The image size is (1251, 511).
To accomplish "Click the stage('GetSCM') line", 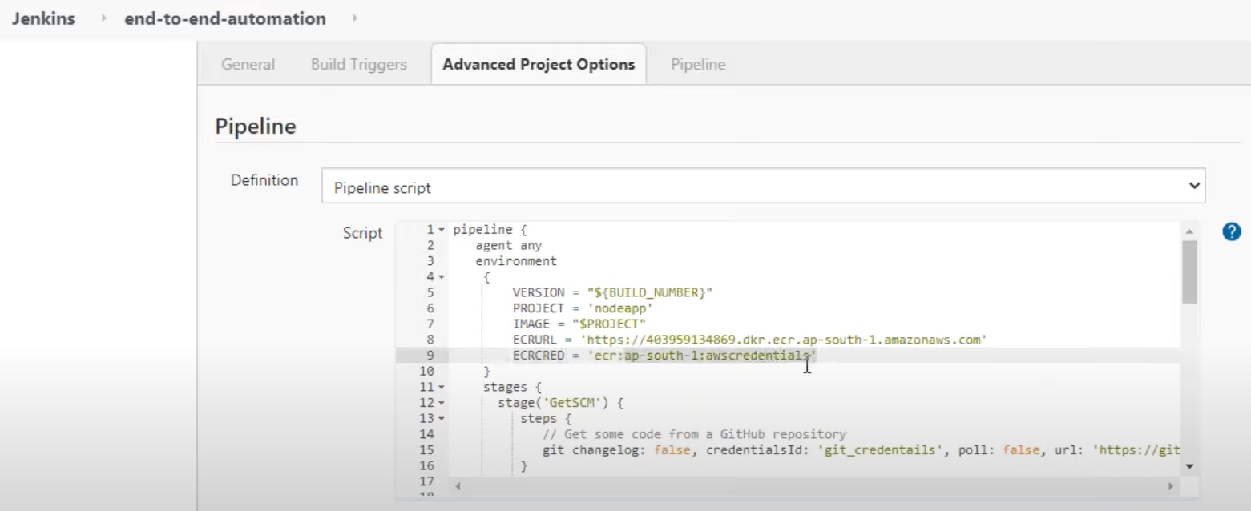I will tap(560, 403).
